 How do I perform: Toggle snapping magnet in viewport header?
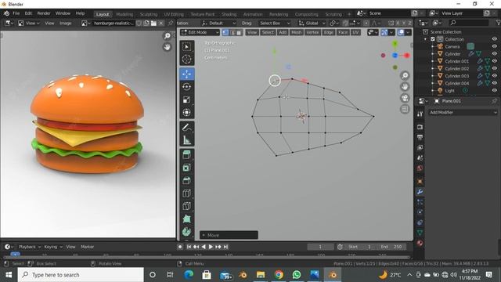point(345,23)
